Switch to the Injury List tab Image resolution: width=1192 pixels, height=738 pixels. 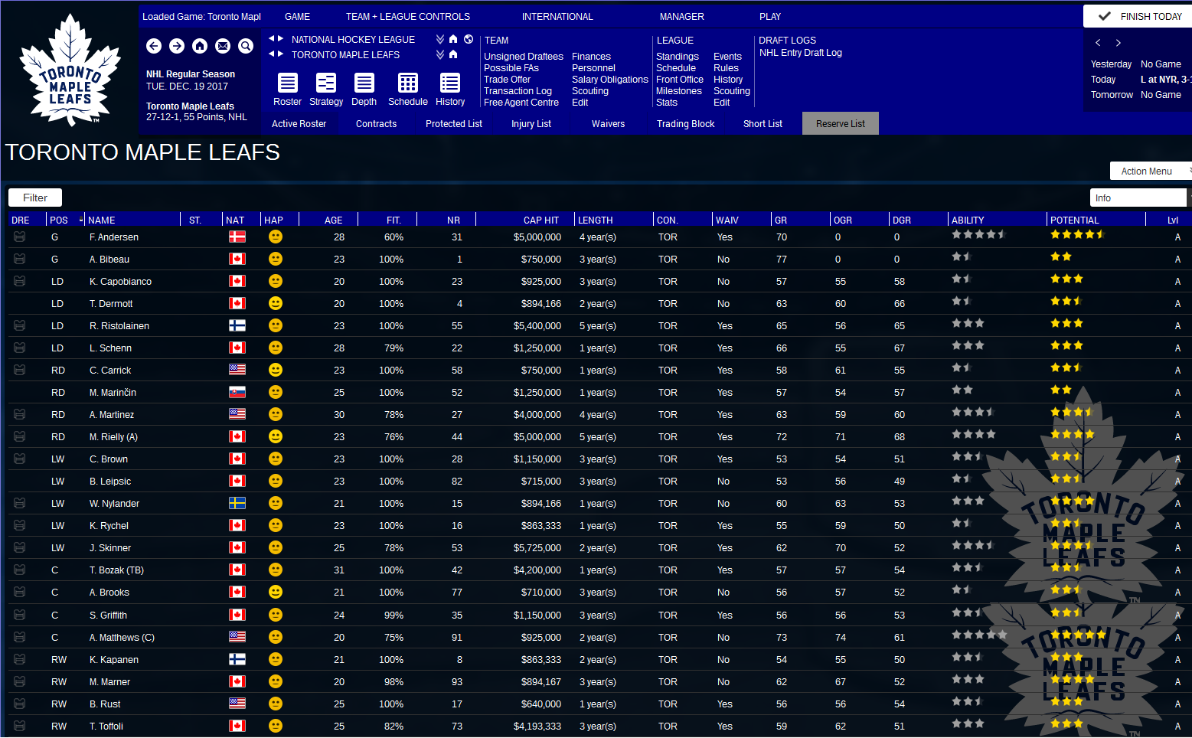pyautogui.click(x=531, y=123)
